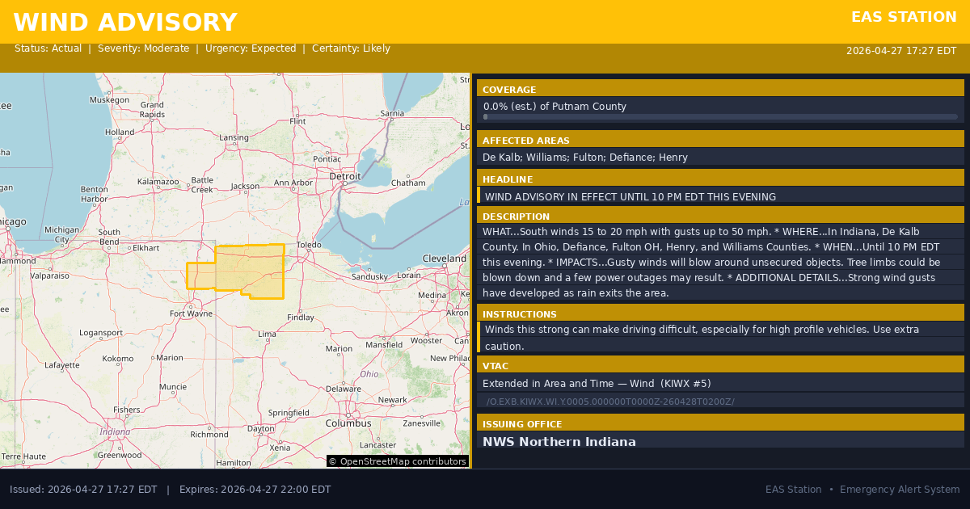970x509 pixels.
Task: Click the Expires timestamp in the footer
Action: 255,490
